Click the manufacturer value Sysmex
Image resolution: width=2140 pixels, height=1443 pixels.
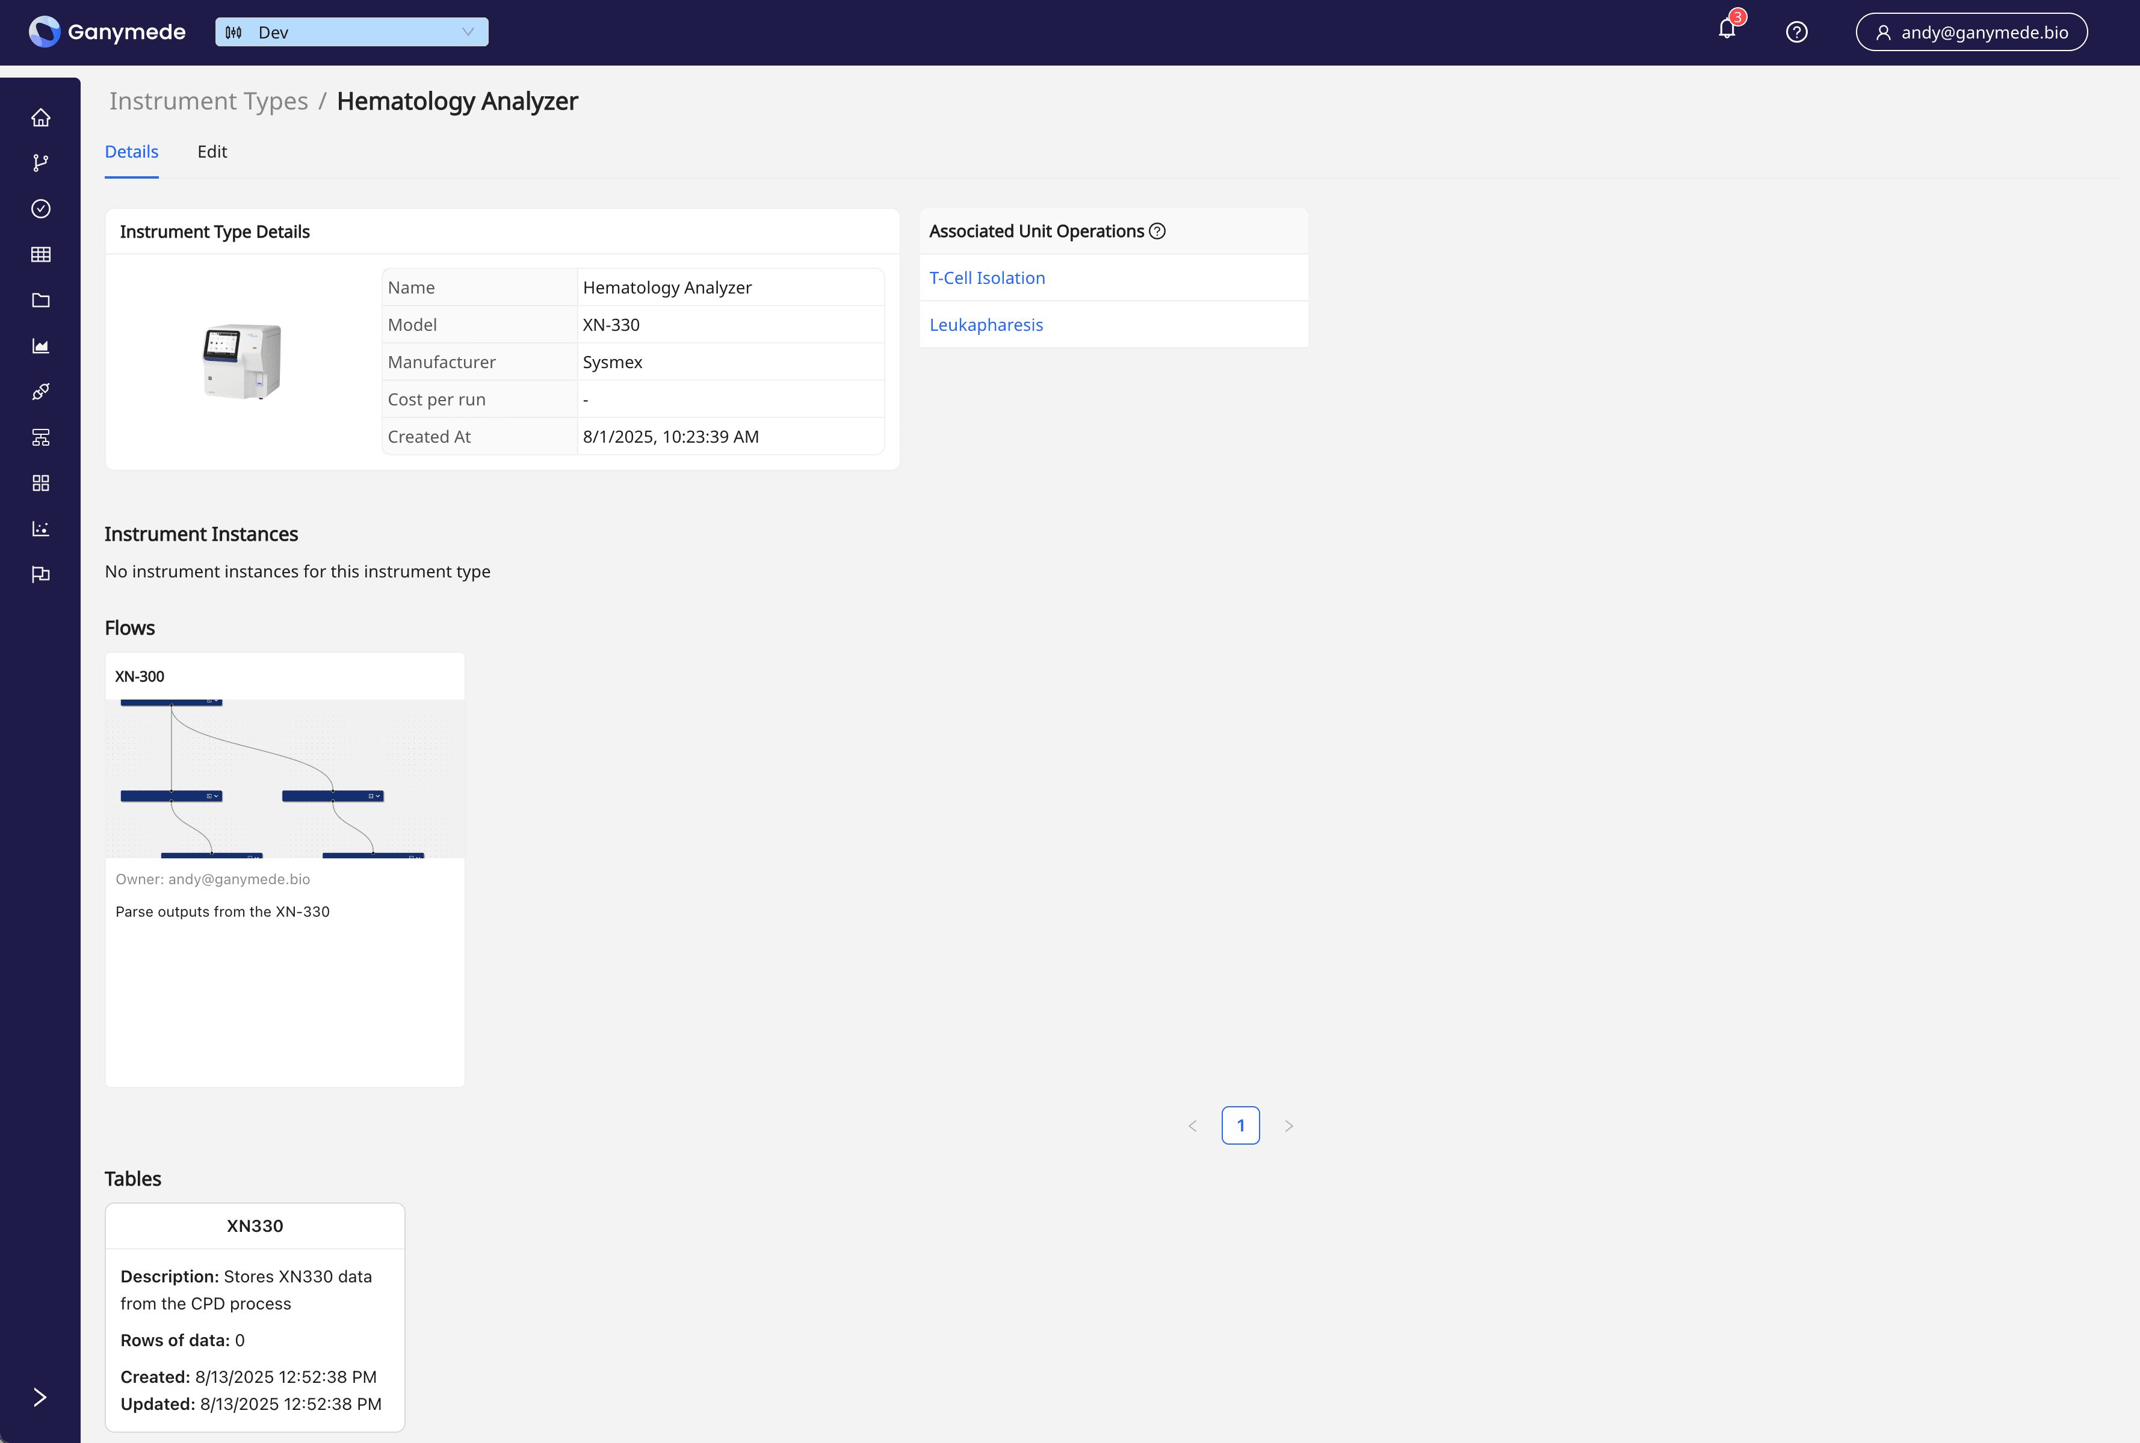(x=613, y=363)
